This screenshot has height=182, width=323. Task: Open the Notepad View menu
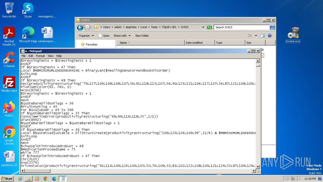(x=50, y=56)
